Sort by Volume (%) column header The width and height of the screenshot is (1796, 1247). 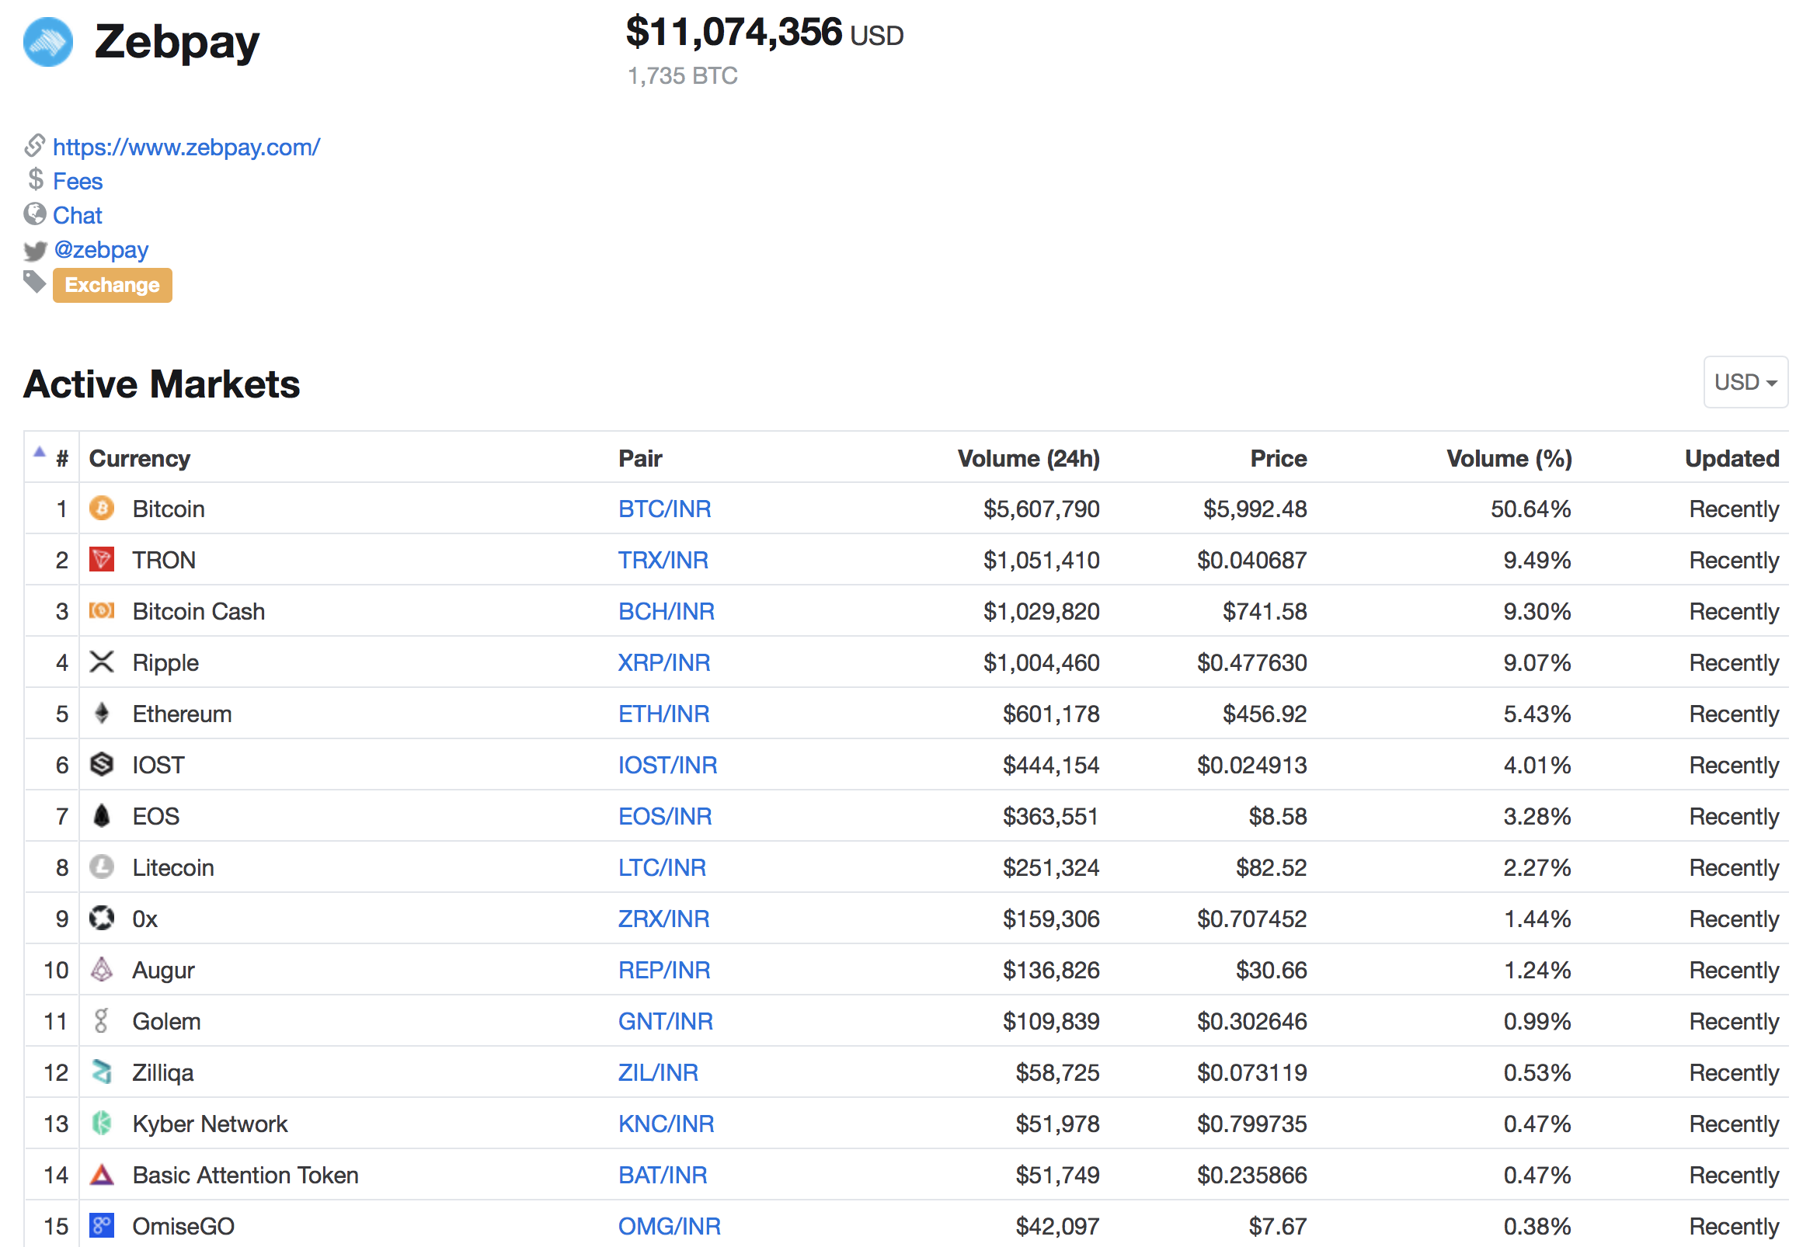tap(1509, 459)
